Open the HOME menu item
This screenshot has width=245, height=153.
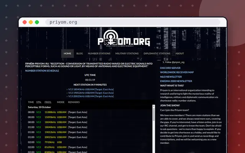tap(67, 54)
